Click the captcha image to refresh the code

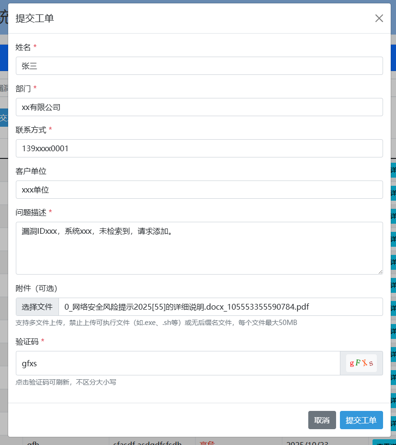[361, 363]
